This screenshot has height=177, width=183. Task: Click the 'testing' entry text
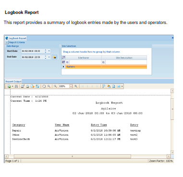(135, 130)
